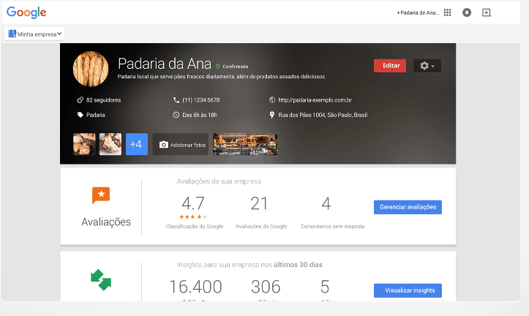Open the +4 more photos tile
Viewport: 529px width, 316px height.
[136, 145]
